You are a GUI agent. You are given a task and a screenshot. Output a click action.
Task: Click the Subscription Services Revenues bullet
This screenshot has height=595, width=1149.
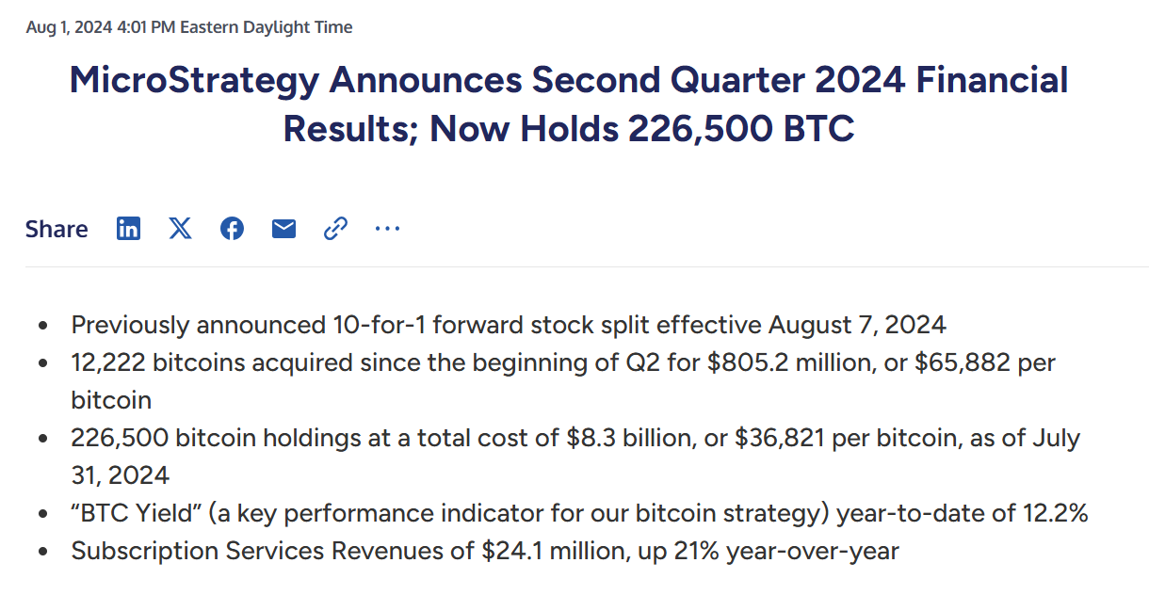point(485,551)
